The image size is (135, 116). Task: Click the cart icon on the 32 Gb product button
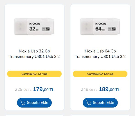[x=23, y=103]
